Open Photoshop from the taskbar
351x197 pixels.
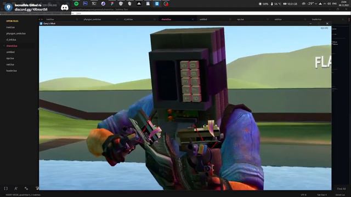pyautogui.click(x=85, y=4)
